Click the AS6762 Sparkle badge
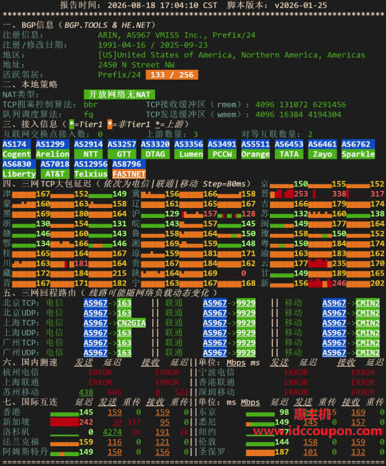 [358, 149]
